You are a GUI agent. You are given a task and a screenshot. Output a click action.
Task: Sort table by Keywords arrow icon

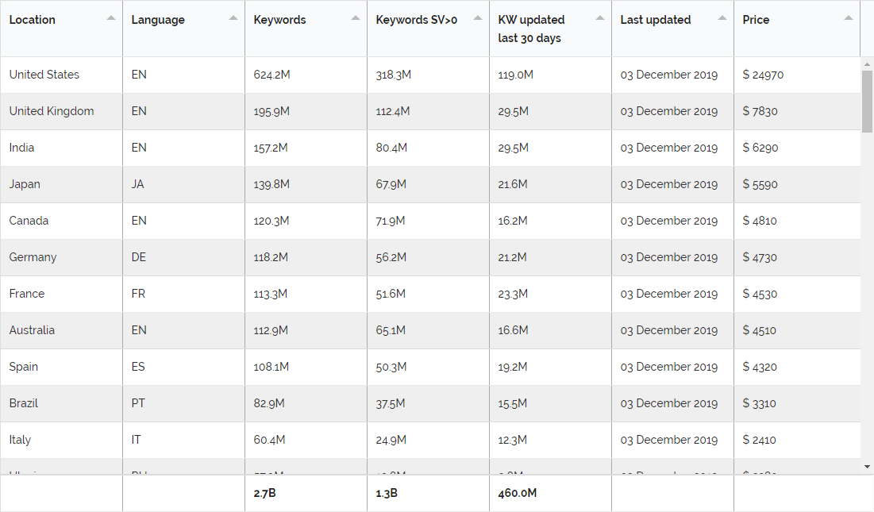(356, 17)
